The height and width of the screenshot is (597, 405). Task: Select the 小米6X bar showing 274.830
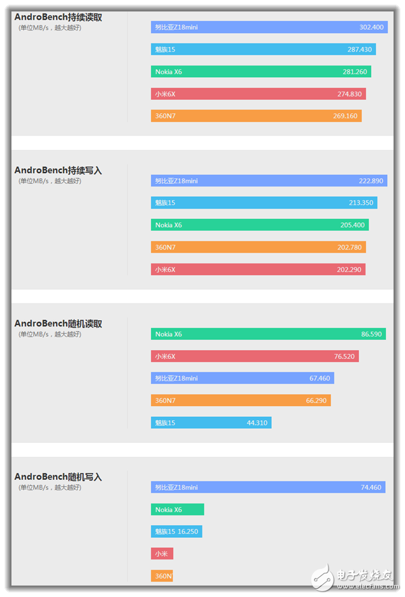259,94
